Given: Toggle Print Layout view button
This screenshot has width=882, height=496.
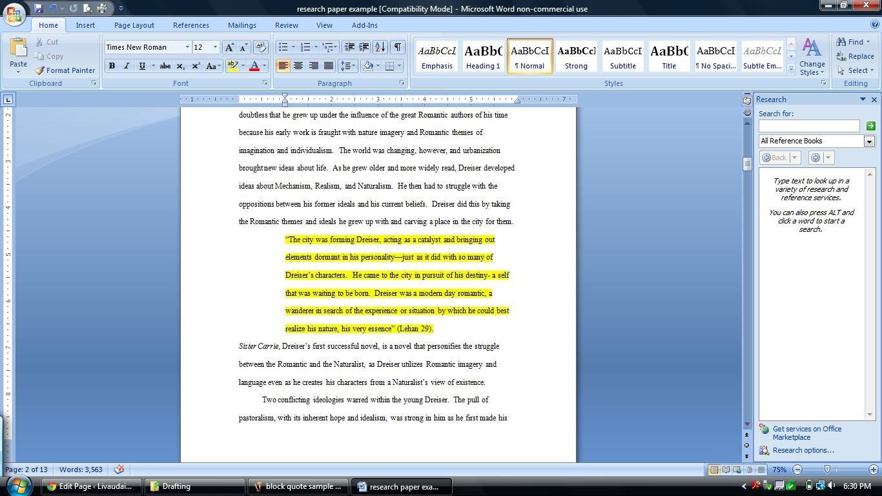Looking at the screenshot, I should [713, 470].
